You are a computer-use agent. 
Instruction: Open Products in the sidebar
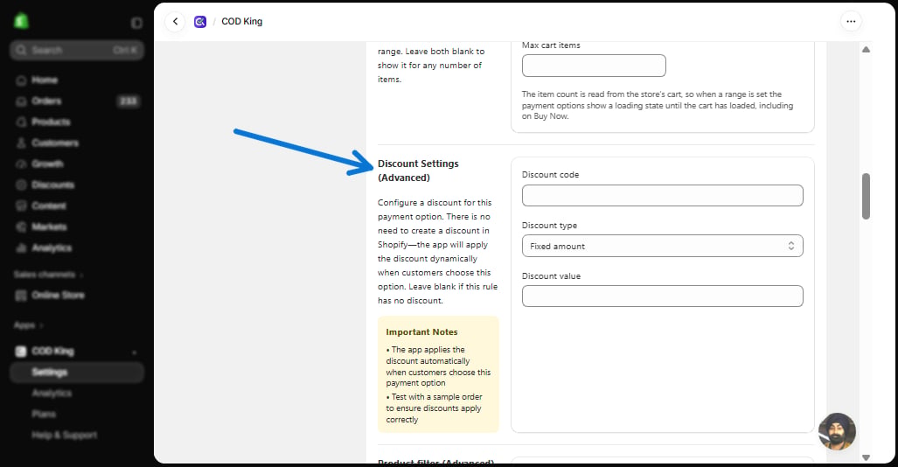[51, 122]
